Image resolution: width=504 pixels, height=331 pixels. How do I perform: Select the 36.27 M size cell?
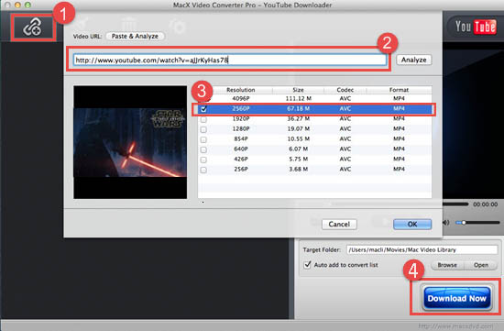point(298,118)
